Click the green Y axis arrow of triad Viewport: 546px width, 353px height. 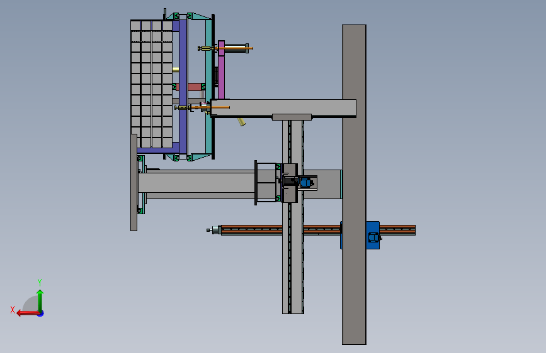(40, 300)
